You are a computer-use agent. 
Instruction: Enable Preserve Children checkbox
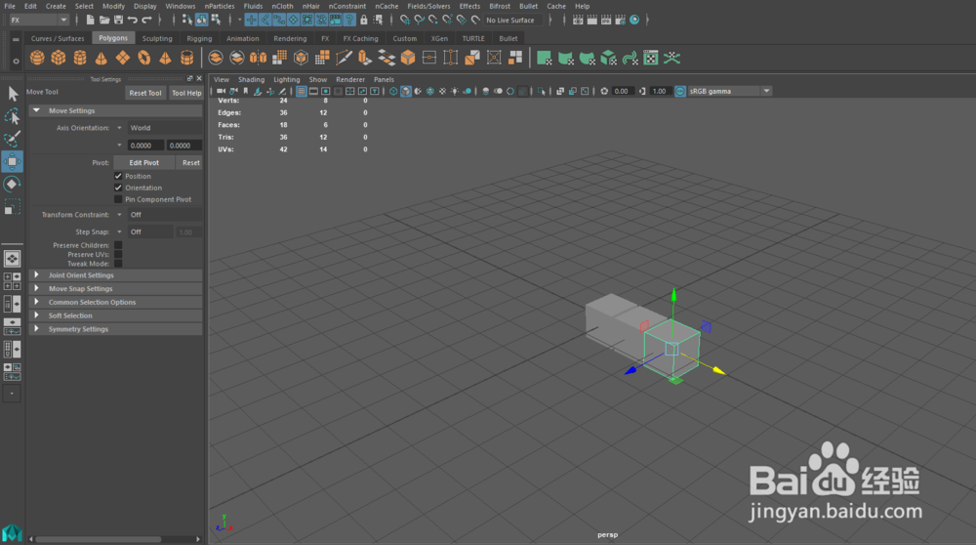click(118, 245)
